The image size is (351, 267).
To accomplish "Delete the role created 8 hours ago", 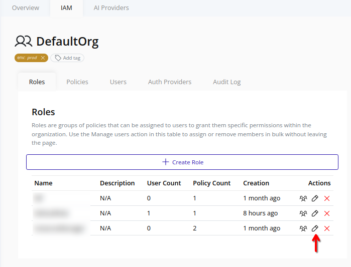I will coord(327,213).
